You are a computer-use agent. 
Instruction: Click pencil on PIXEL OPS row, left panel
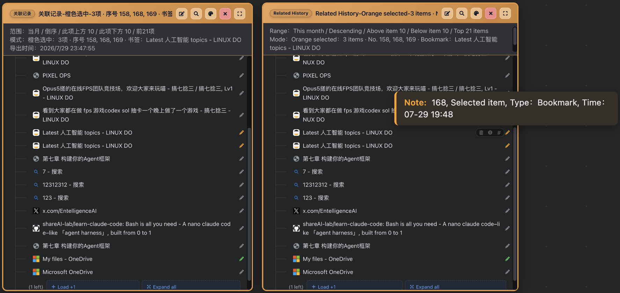(241, 75)
